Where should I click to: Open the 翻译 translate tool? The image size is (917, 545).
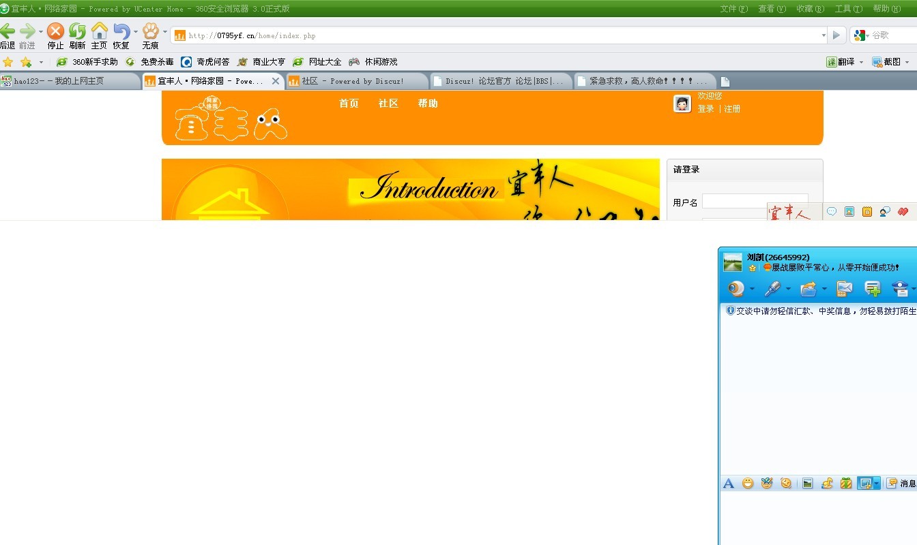[841, 62]
